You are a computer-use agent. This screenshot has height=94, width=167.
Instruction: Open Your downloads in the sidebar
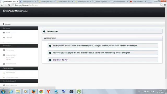click(x=11, y=85)
